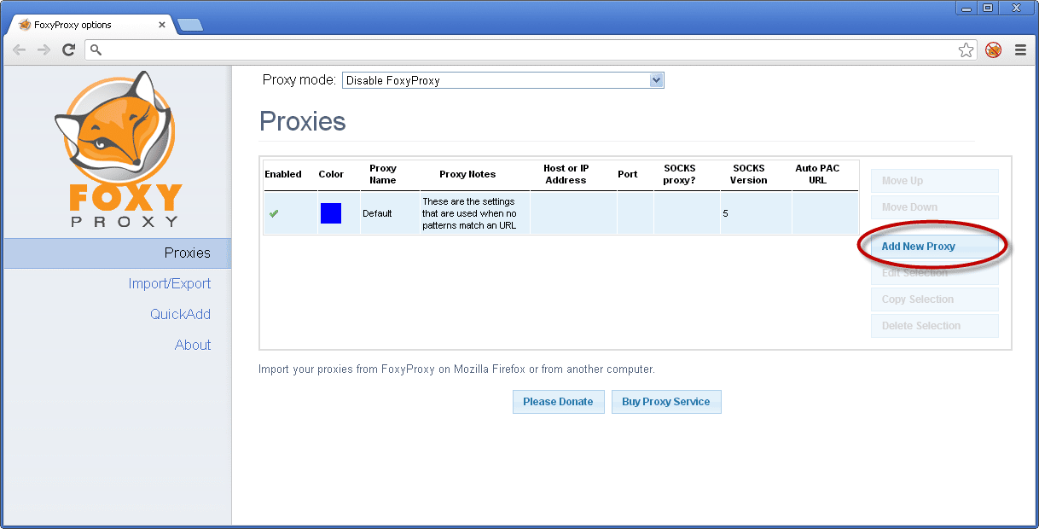The width and height of the screenshot is (1039, 529).
Task: Click the Edit Selection button
Action: tap(934, 273)
